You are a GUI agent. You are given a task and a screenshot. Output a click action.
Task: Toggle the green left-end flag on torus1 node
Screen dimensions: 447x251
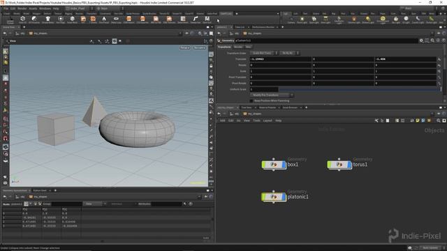(x=329, y=165)
